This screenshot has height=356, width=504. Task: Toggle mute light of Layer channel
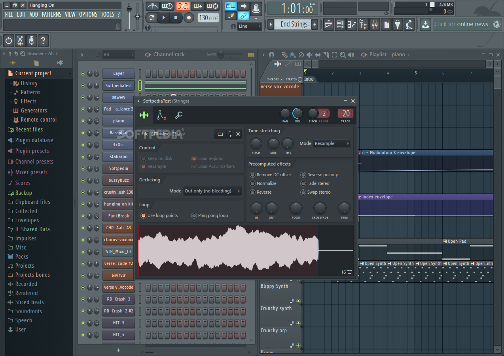[x=83, y=74]
